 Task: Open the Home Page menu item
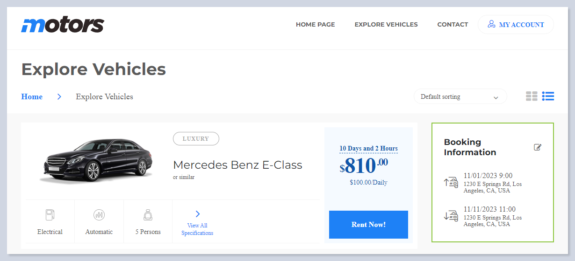[x=315, y=25]
